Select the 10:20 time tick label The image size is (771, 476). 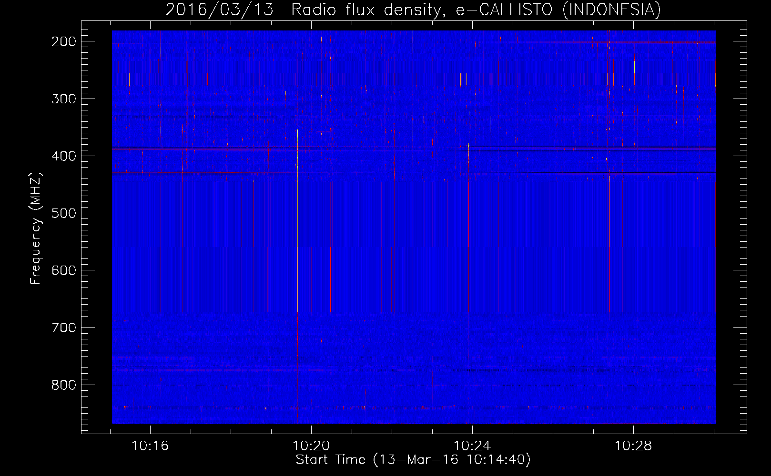pyautogui.click(x=311, y=446)
